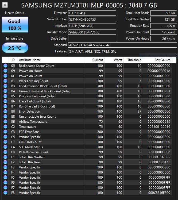Screen dimensions: 178x200
Task: Select raw value 005100120019
Action: [159, 127]
